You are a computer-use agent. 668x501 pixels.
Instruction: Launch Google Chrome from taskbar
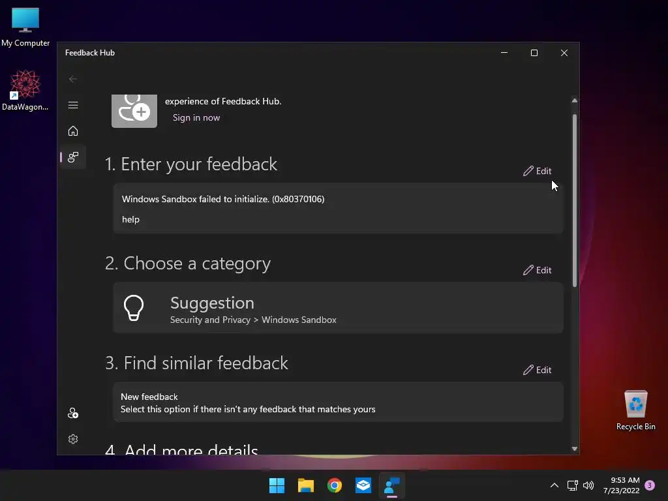pos(335,485)
